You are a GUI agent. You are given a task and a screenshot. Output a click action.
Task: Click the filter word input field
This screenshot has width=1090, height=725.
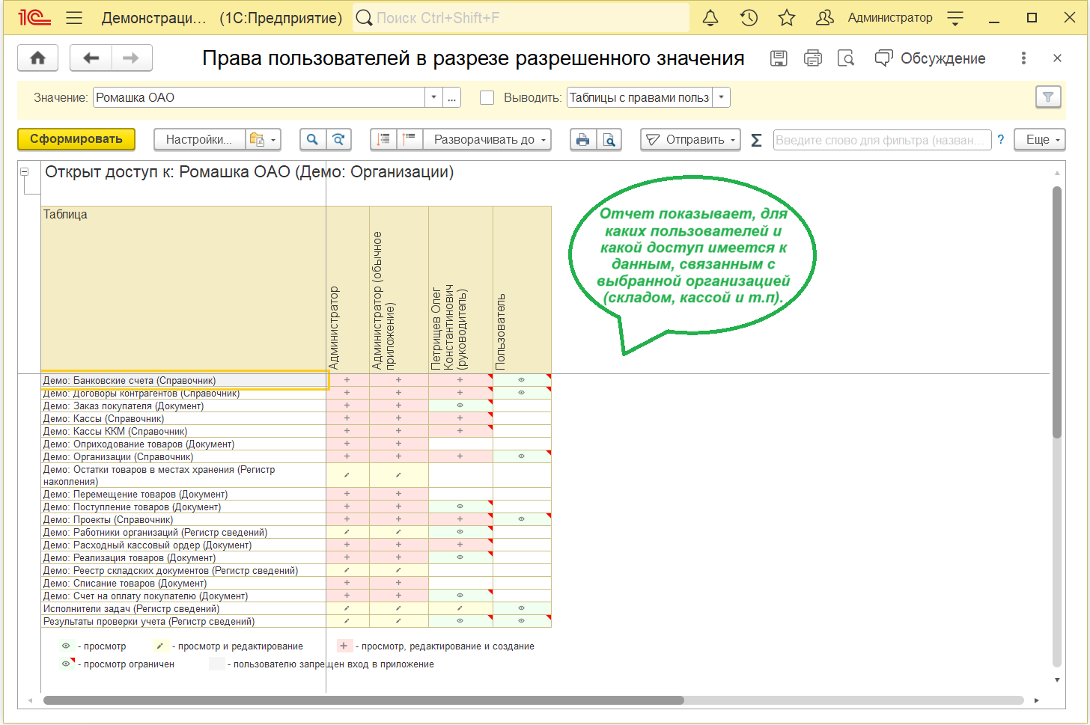point(881,140)
